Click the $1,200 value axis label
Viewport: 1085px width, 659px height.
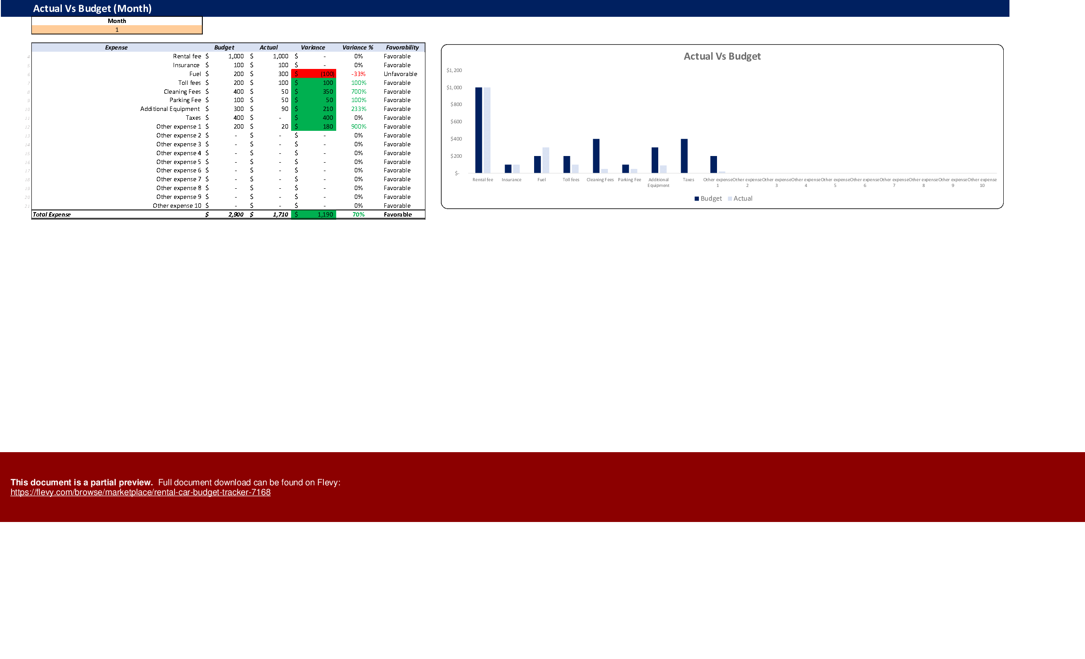(x=455, y=70)
